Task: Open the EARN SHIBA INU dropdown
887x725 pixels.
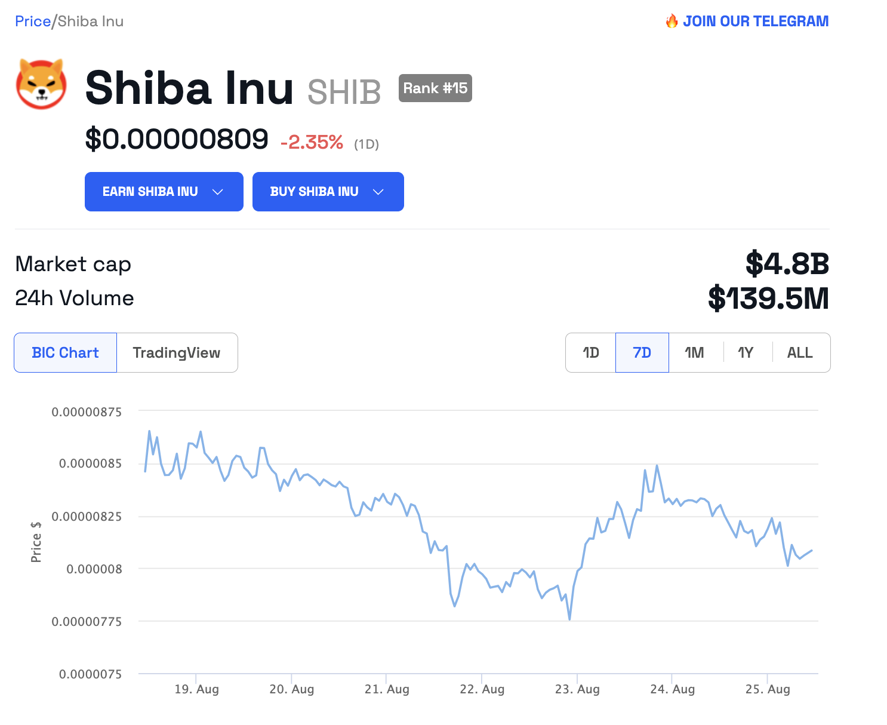Action: coord(164,192)
